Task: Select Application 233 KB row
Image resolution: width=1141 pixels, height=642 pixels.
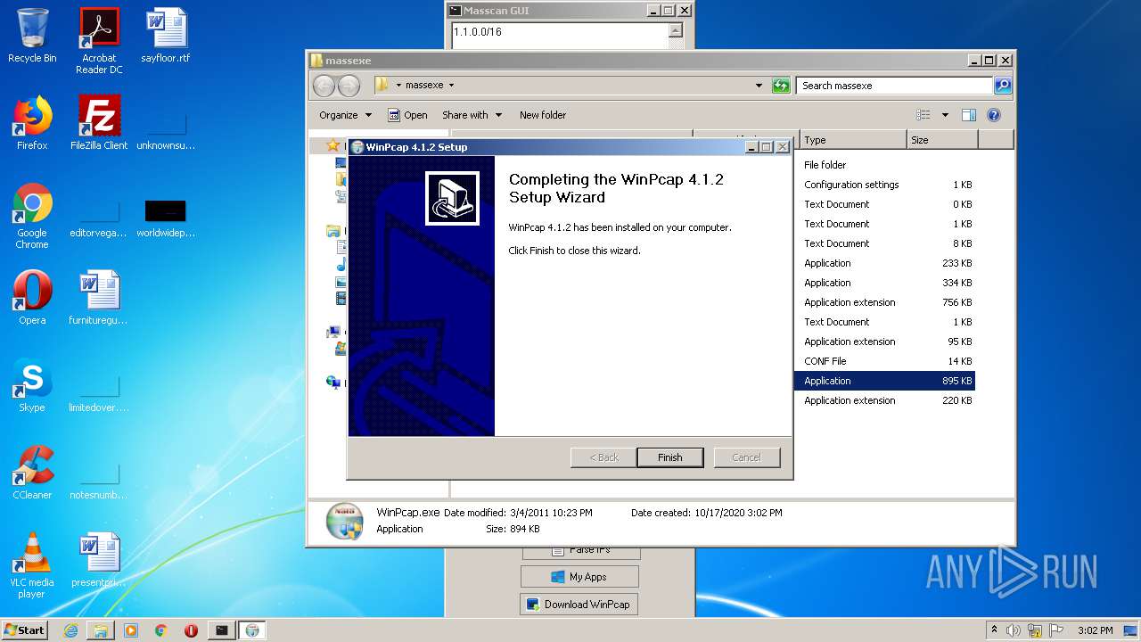Action: tap(884, 263)
